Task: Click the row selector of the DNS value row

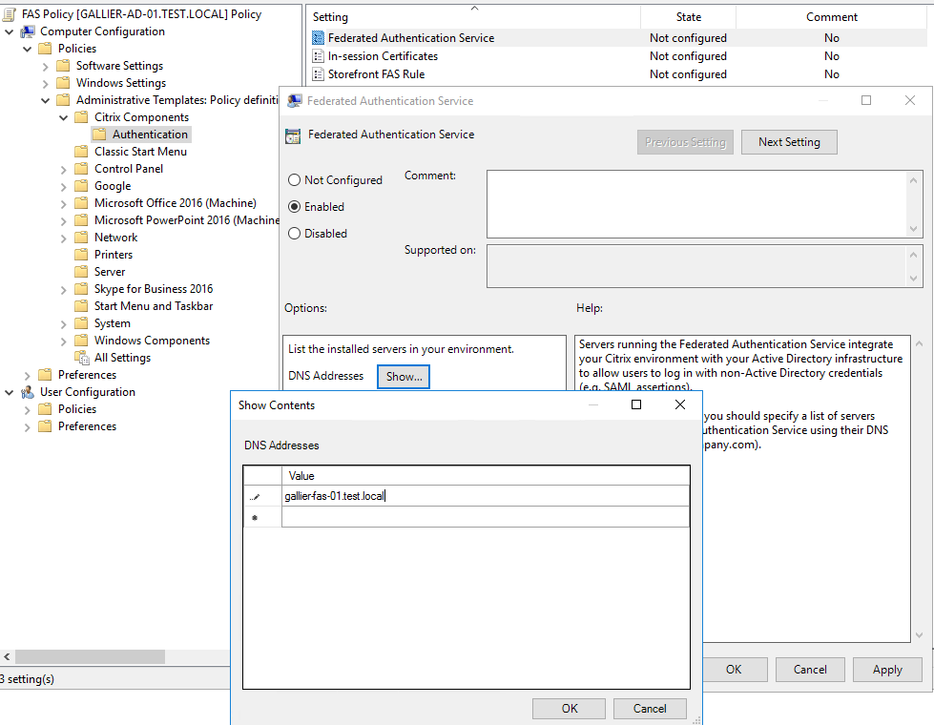Action: pos(262,496)
